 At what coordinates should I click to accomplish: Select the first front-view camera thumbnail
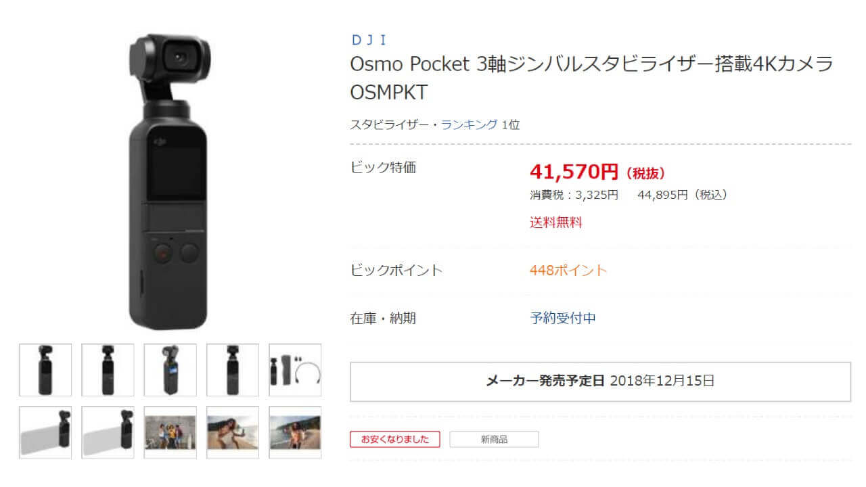point(45,369)
